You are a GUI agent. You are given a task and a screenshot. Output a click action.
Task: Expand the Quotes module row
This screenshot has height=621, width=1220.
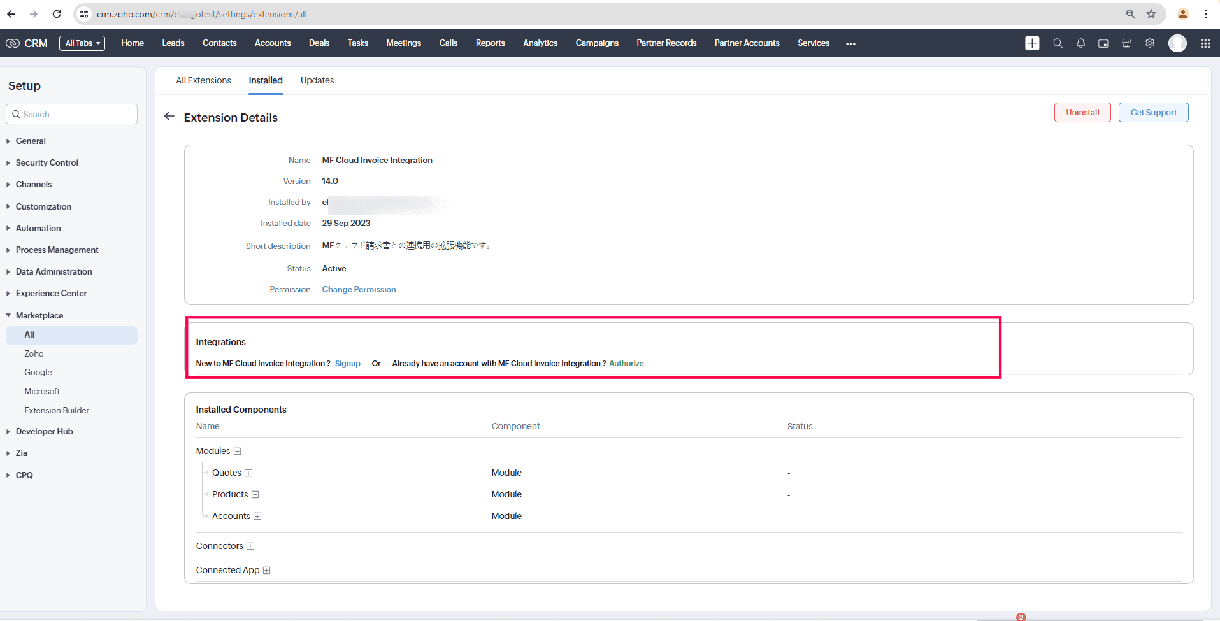pyautogui.click(x=248, y=473)
